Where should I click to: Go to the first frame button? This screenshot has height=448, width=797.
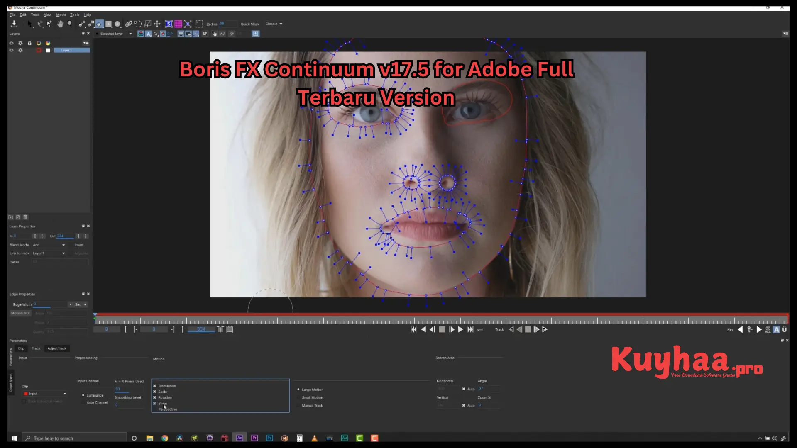pos(413,329)
